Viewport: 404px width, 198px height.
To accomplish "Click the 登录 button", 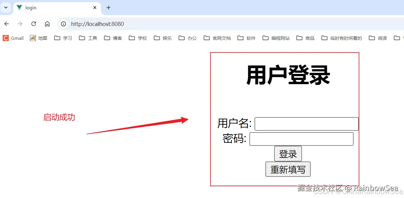I will (287, 154).
